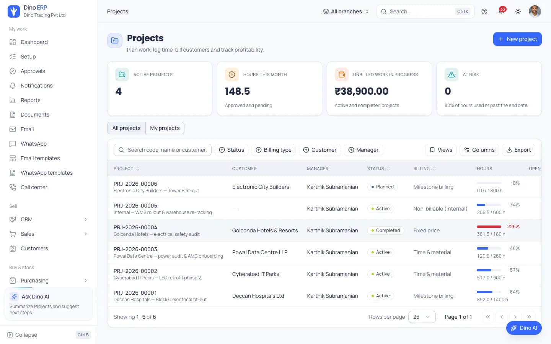Click the Hours This Month clock icon
Viewport: 551px width, 344px height.
point(232,75)
